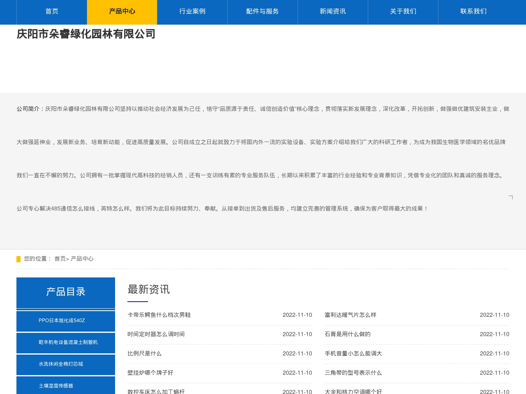Click the date beside 富利达暖气片怎么样
This screenshot has height=394, width=526.
494,315
